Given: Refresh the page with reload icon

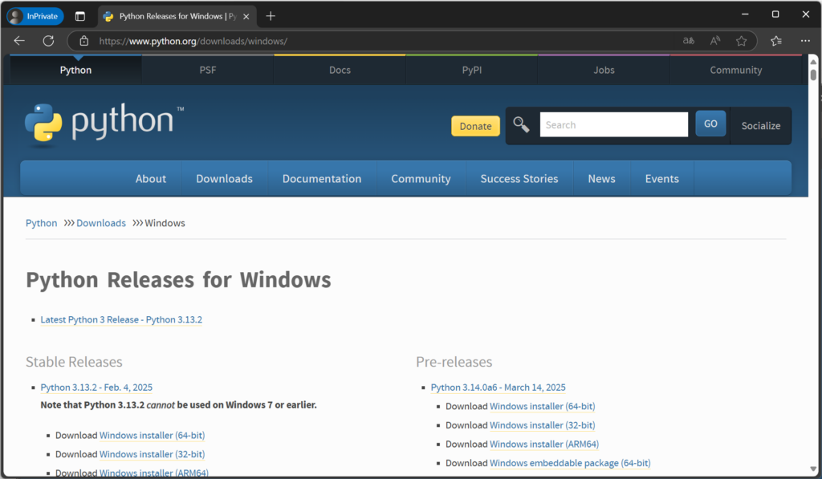Looking at the screenshot, I should pos(48,41).
